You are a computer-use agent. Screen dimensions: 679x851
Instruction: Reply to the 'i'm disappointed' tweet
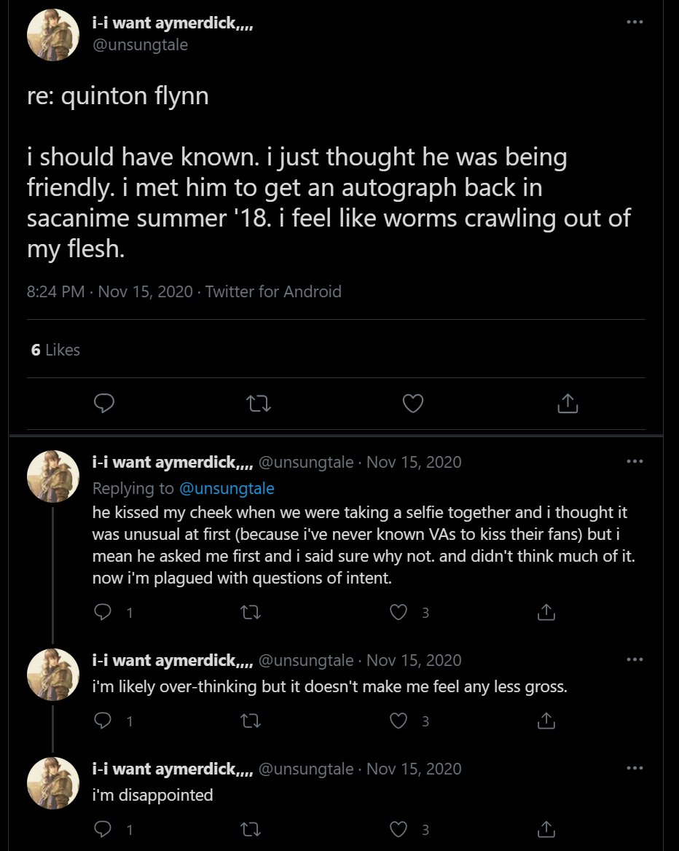coord(103,829)
